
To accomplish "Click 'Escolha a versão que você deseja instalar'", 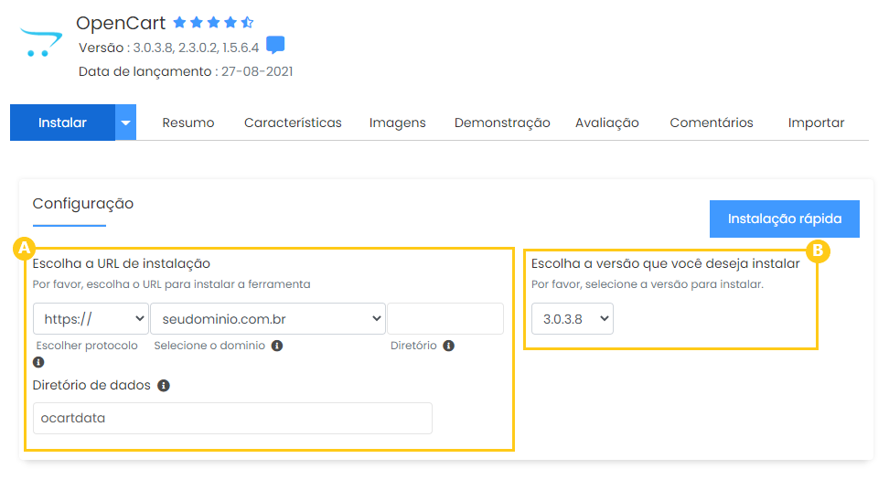I will click(665, 263).
